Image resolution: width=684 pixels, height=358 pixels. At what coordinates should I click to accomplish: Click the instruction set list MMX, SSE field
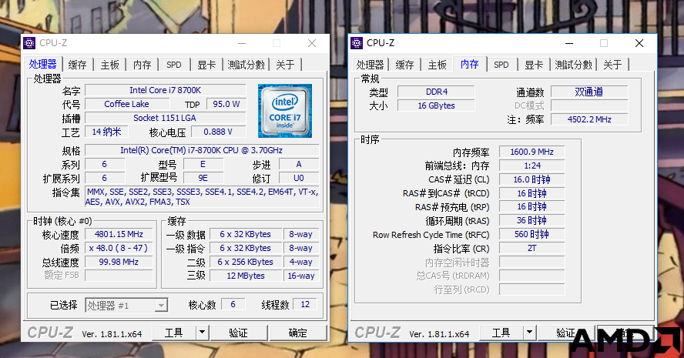(x=202, y=196)
